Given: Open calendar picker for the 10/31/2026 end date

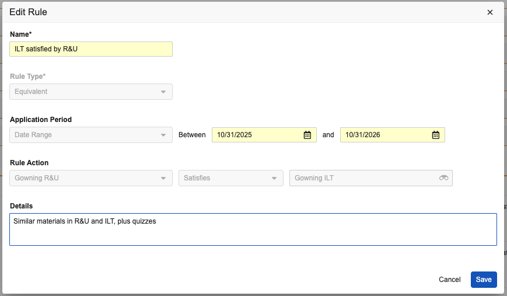Looking at the screenshot, I should [436, 135].
